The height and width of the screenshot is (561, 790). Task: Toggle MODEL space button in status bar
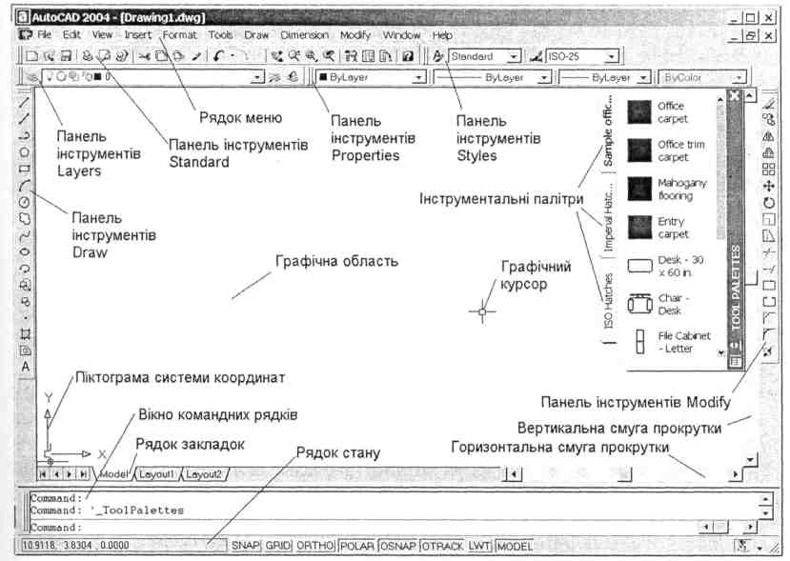(514, 546)
